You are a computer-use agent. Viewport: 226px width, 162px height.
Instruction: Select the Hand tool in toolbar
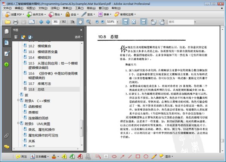point(80,22)
